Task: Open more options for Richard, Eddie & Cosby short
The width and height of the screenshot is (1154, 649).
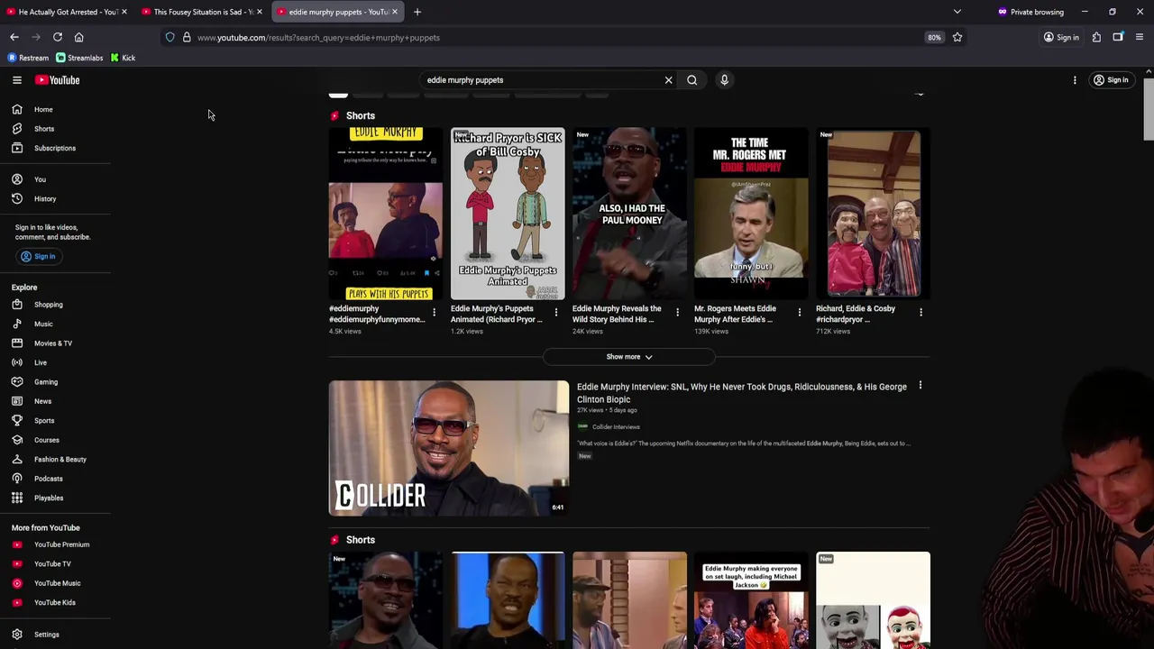Action: [920, 313]
